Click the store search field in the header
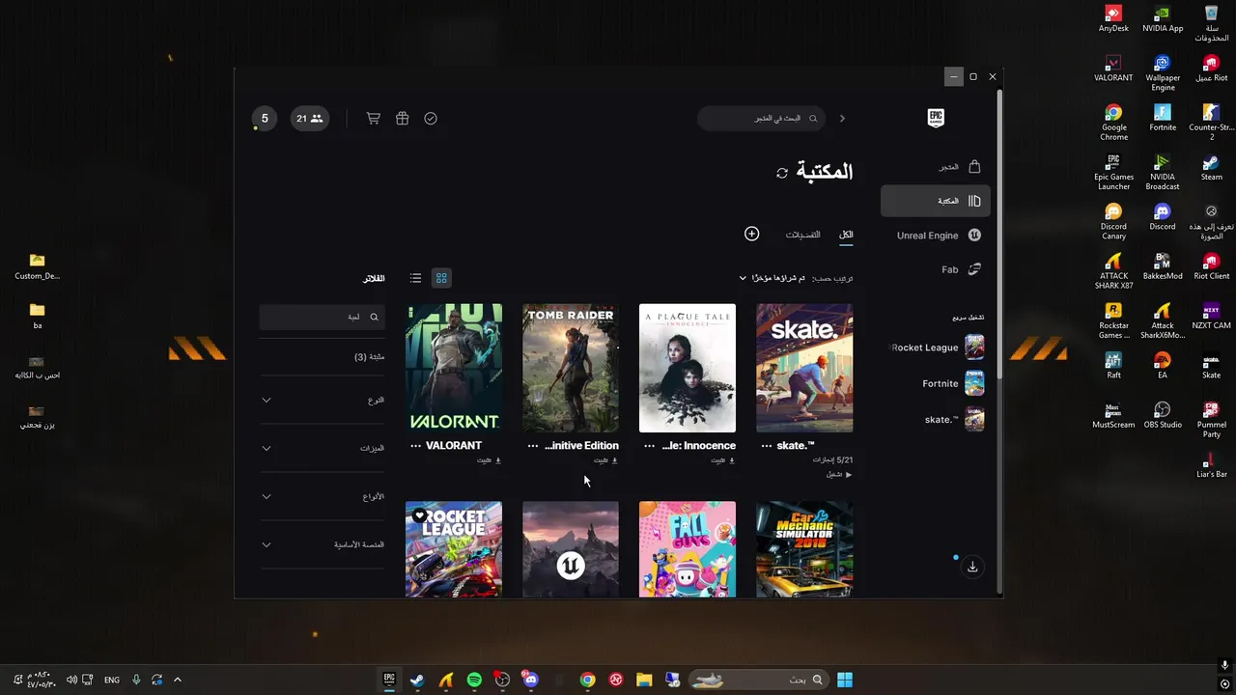The height and width of the screenshot is (695, 1236). click(762, 118)
